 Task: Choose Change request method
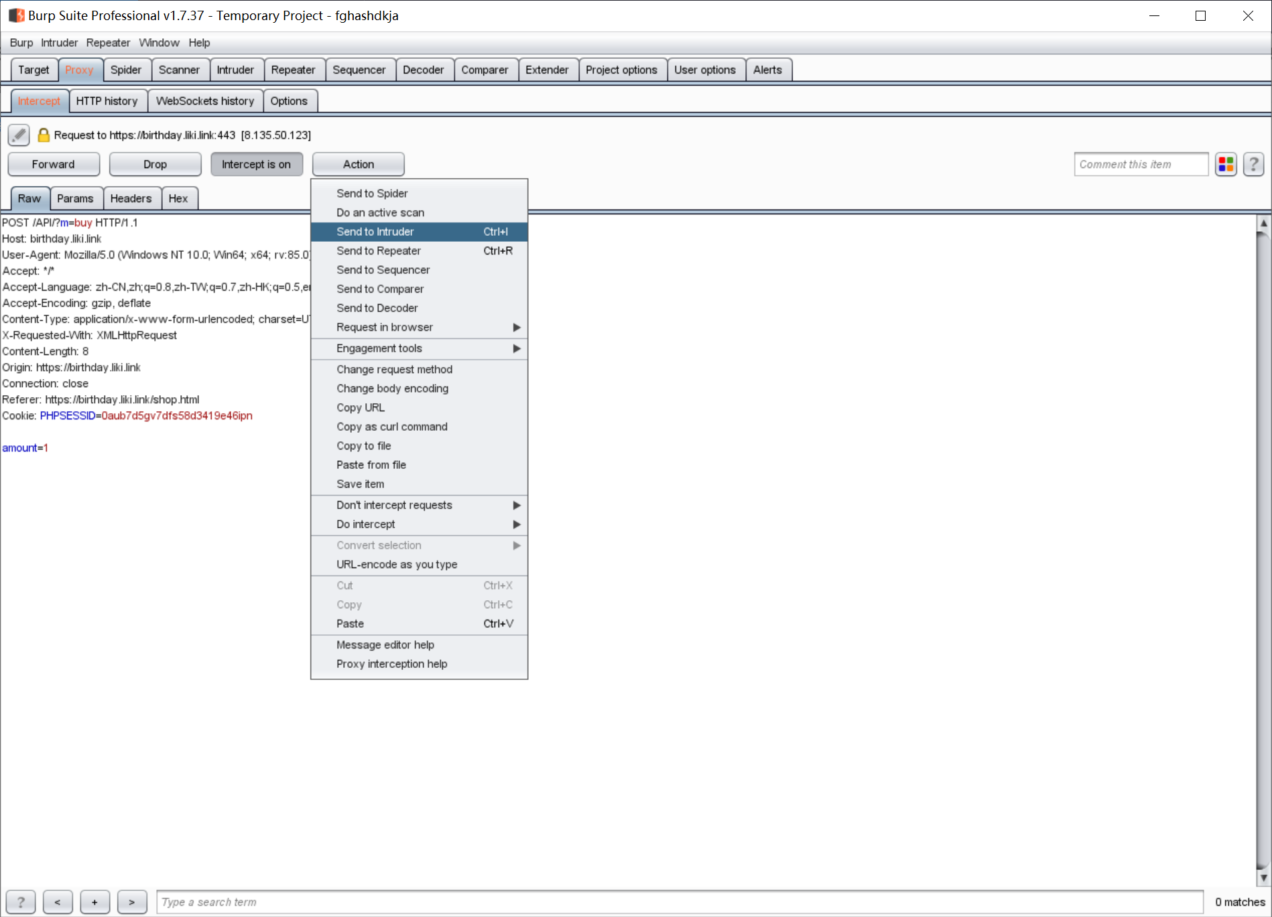click(x=420, y=369)
